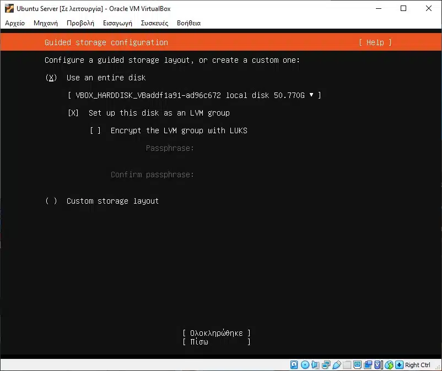This screenshot has width=442, height=371.
Task: Click the Πίσω button
Action: [217, 342]
